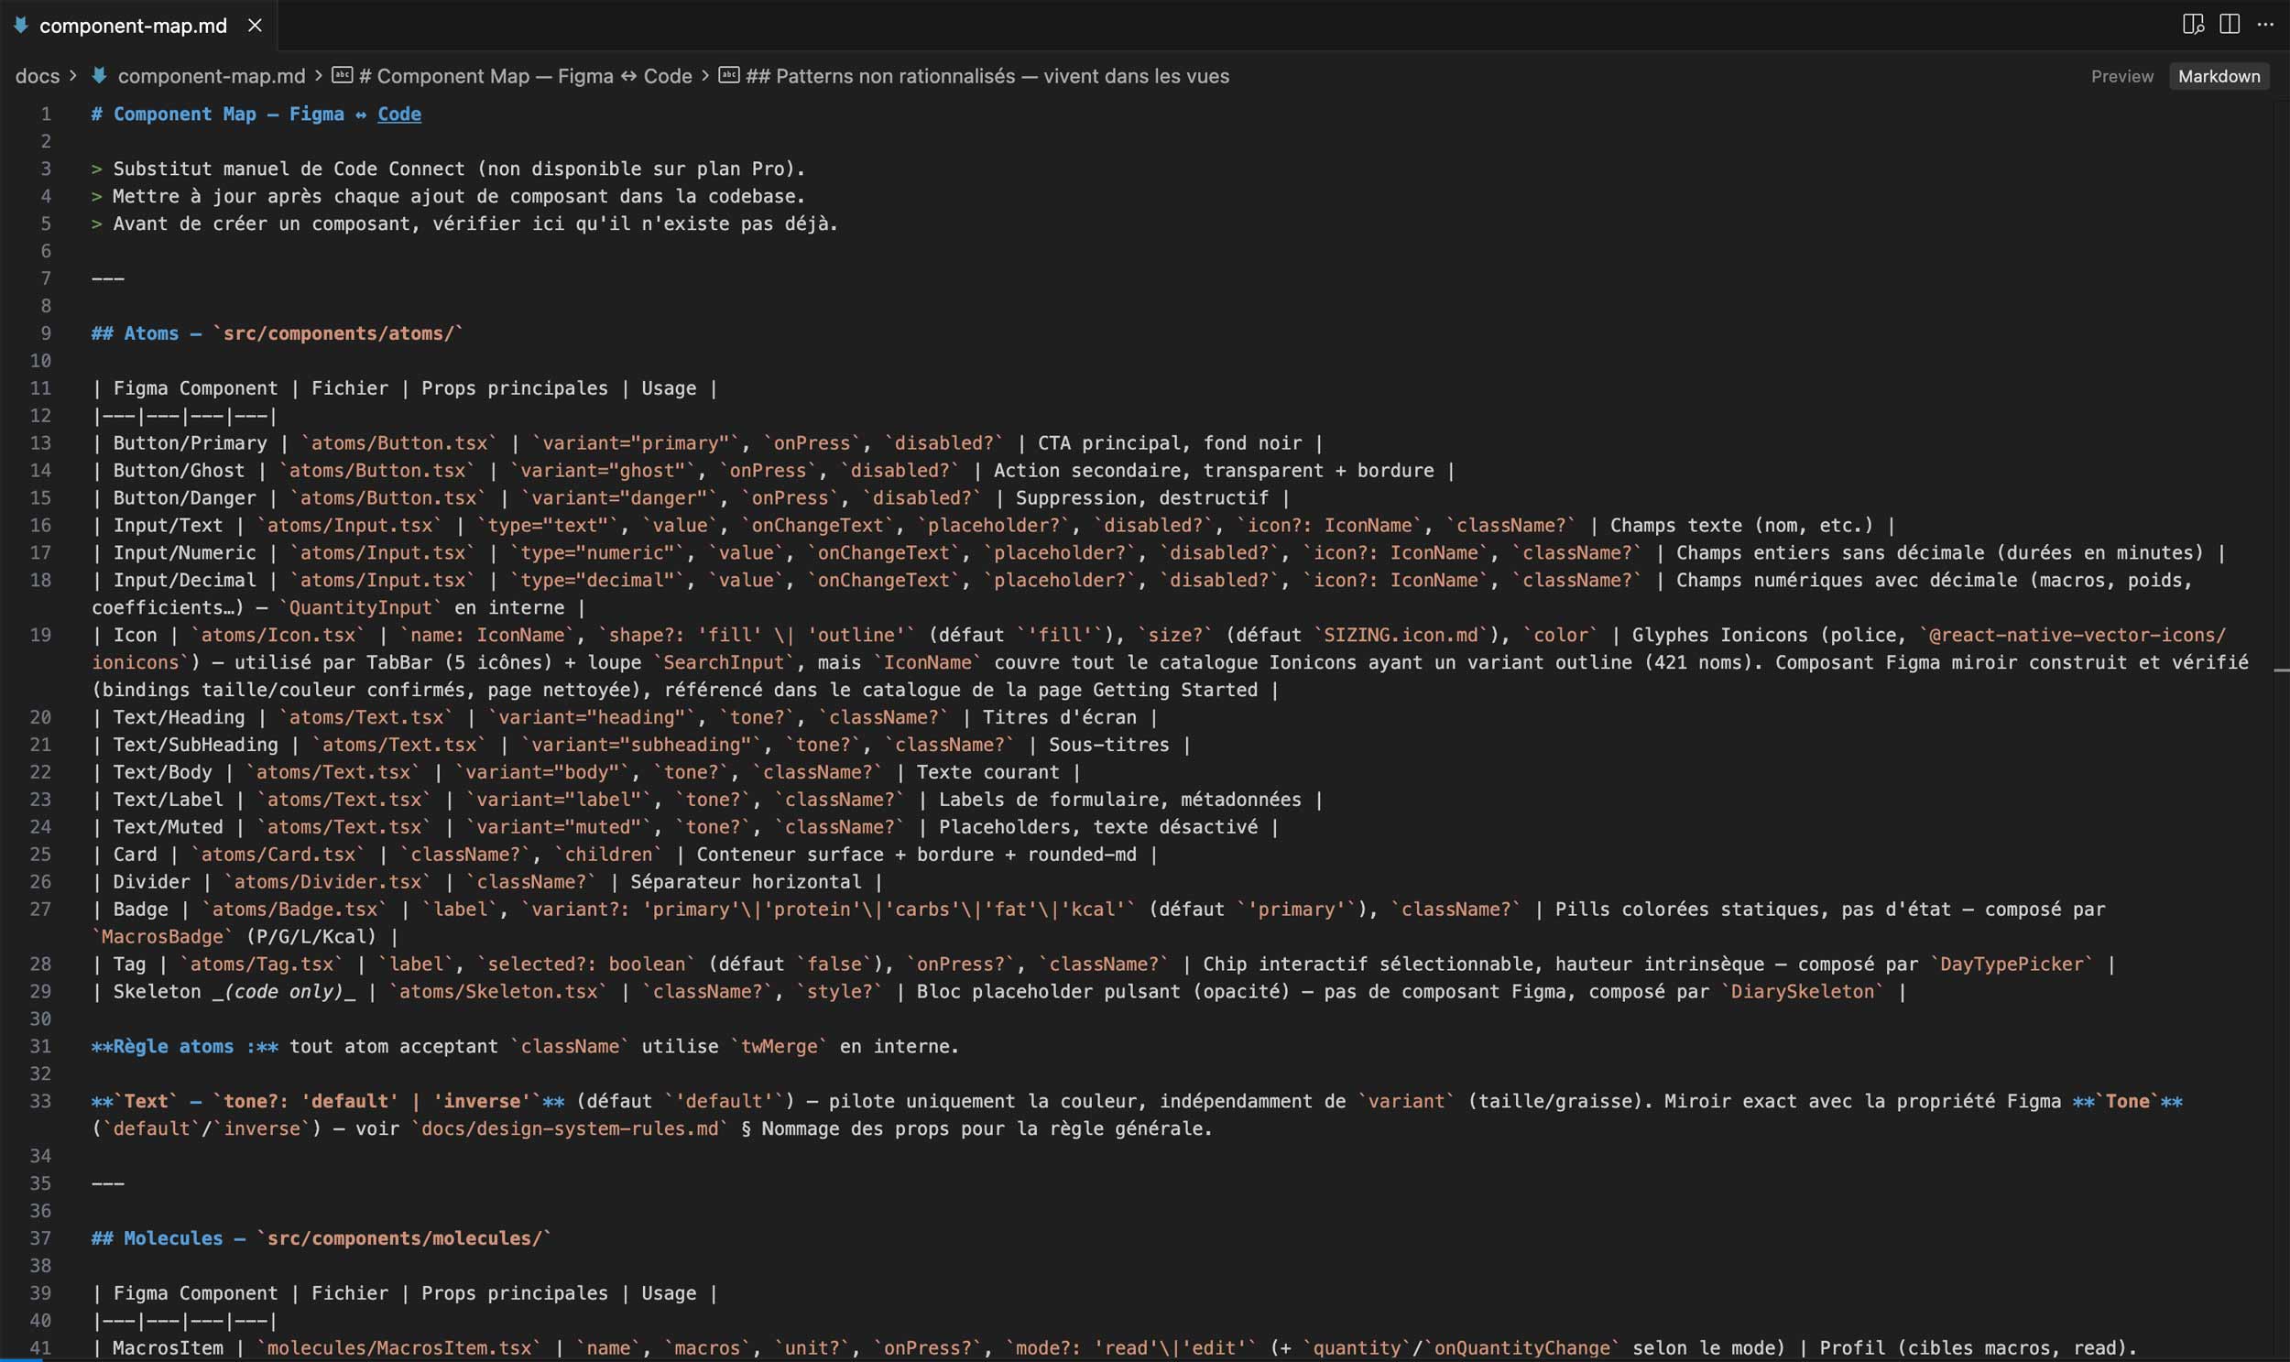This screenshot has width=2290, height=1362.
Task: Click line number 9 in the gutter
Action: (45, 333)
